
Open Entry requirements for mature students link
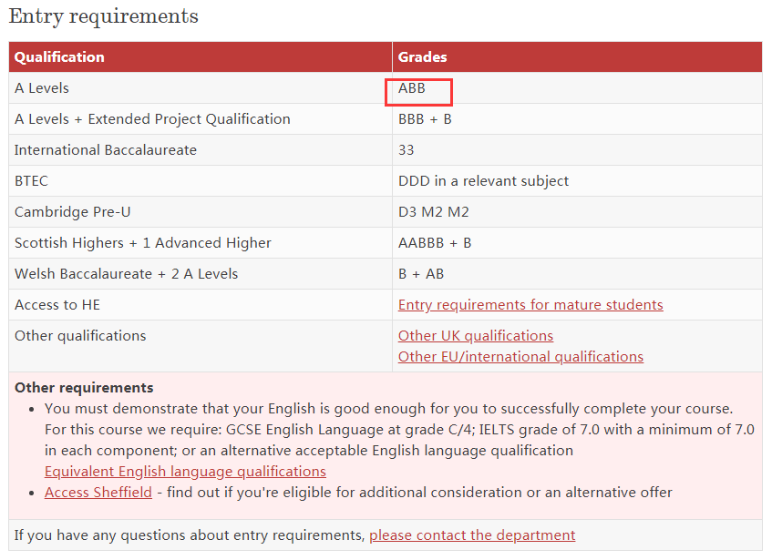530,305
